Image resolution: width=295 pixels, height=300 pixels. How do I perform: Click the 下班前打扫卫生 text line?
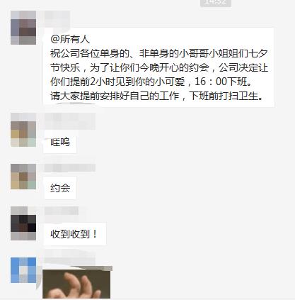pos(224,96)
